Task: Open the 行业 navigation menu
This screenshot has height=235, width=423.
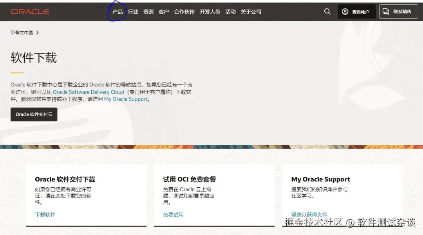Action: tap(133, 12)
